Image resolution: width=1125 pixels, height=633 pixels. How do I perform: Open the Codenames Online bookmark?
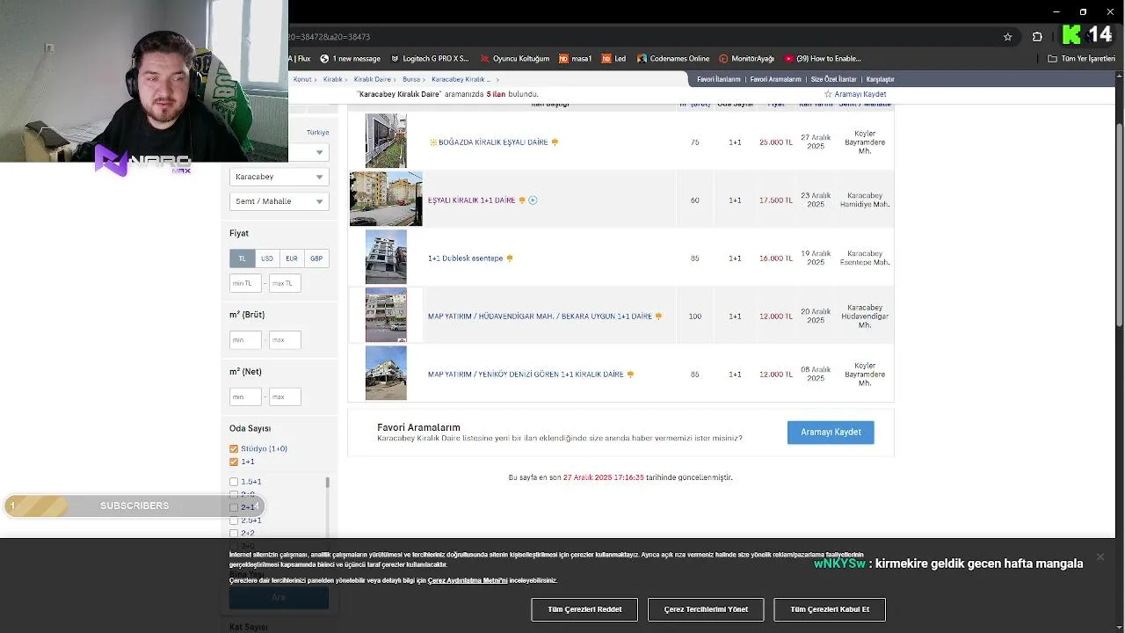tap(673, 59)
